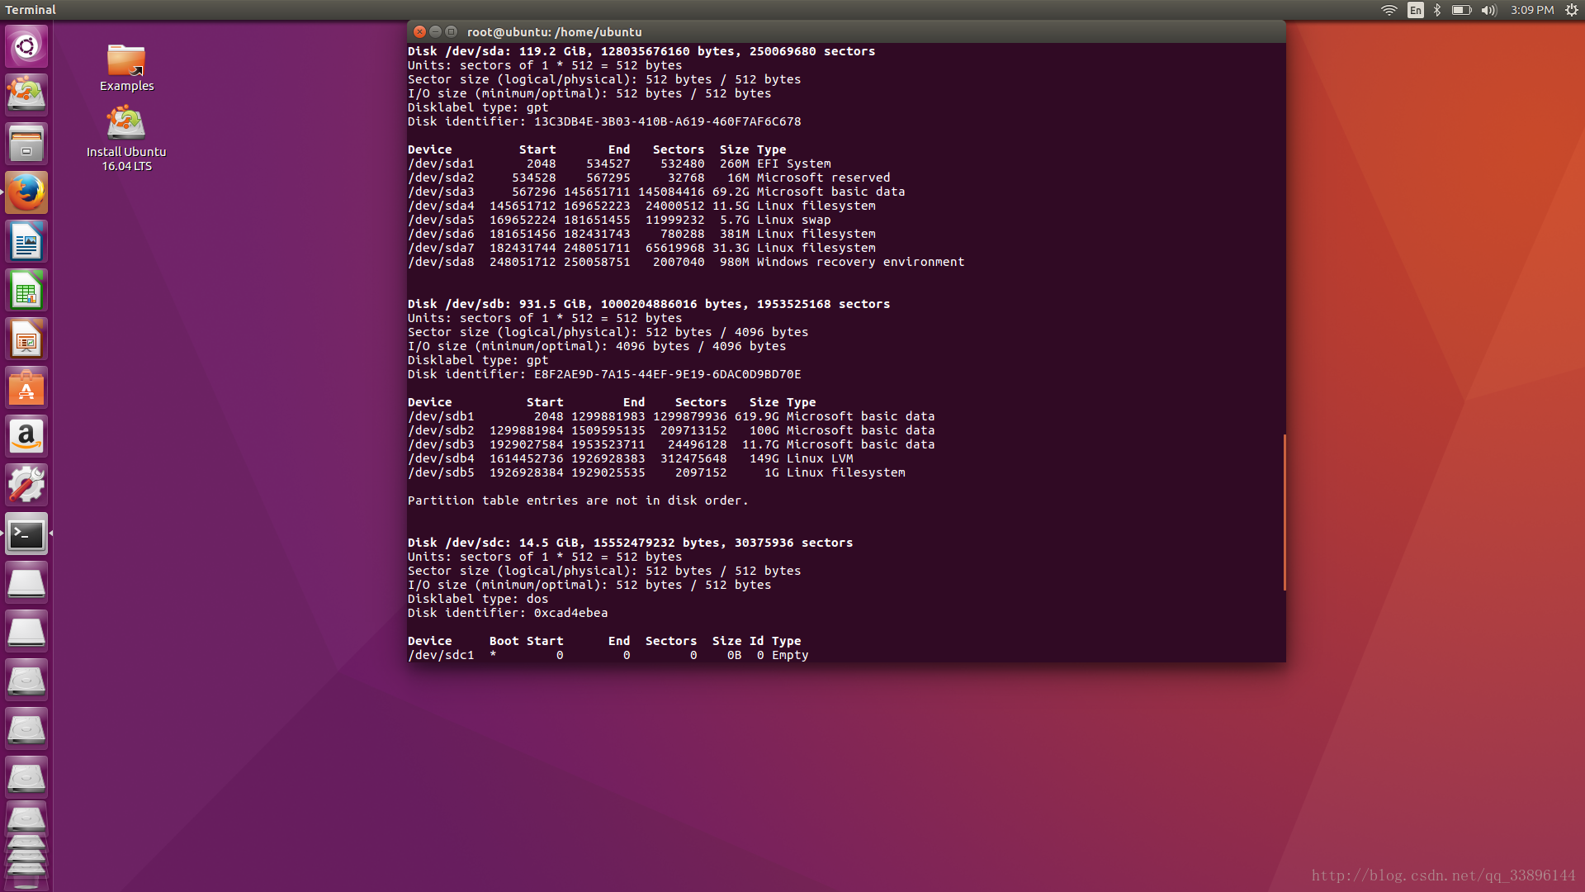Click the Terminal application menu title
Viewport: 1585px width, 892px height.
click(31, 10)
